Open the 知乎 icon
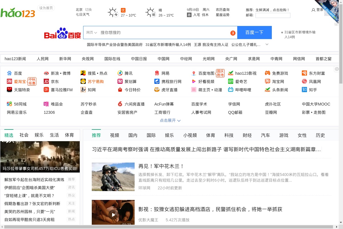Viewport: 343px width, 229px height. click(304, 90)
